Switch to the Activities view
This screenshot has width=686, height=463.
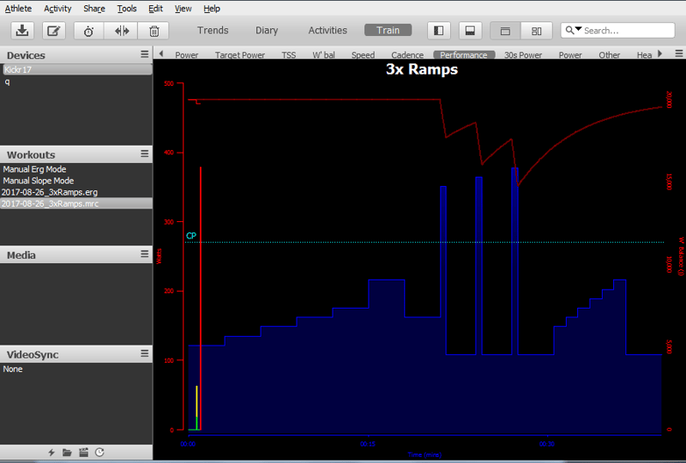328,30
